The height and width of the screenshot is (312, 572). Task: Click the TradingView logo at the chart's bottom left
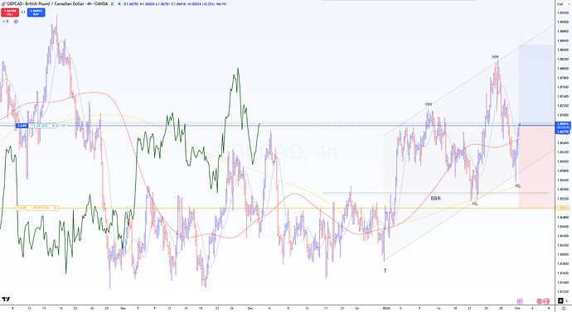point(6,300)
